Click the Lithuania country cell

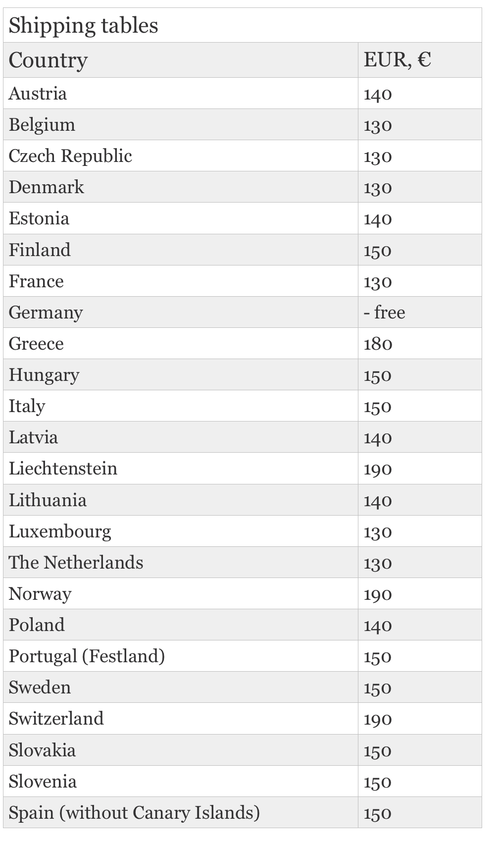[x=181, y=500]
